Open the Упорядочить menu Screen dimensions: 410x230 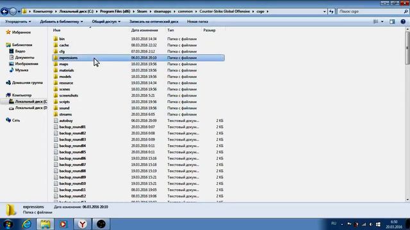coord(18,22)
